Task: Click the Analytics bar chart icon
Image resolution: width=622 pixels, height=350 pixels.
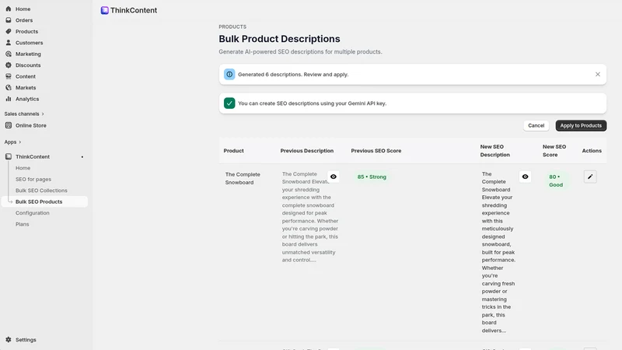Action: 9,99
